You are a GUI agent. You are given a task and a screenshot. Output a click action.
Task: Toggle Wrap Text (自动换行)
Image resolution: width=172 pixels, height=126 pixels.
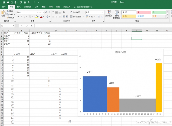coord(75,12)
